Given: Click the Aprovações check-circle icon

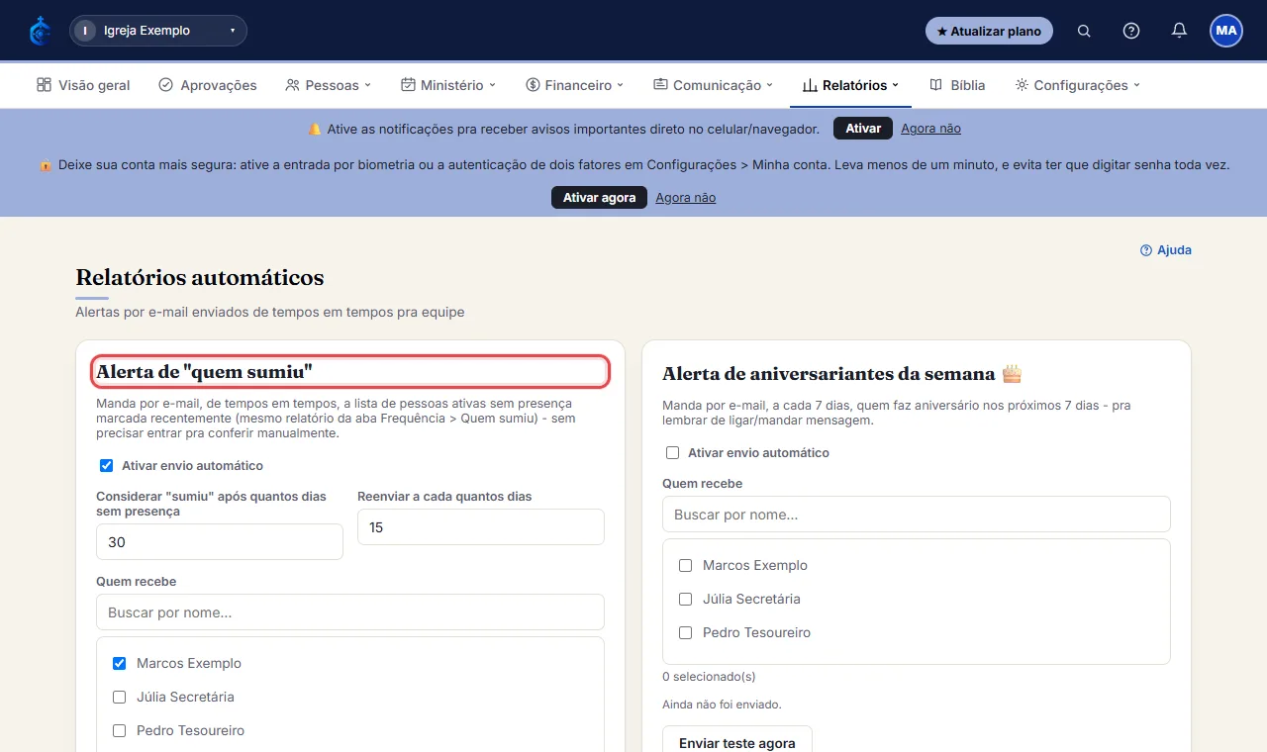Looking at the screenshot, I should click(x=165, y=85).
